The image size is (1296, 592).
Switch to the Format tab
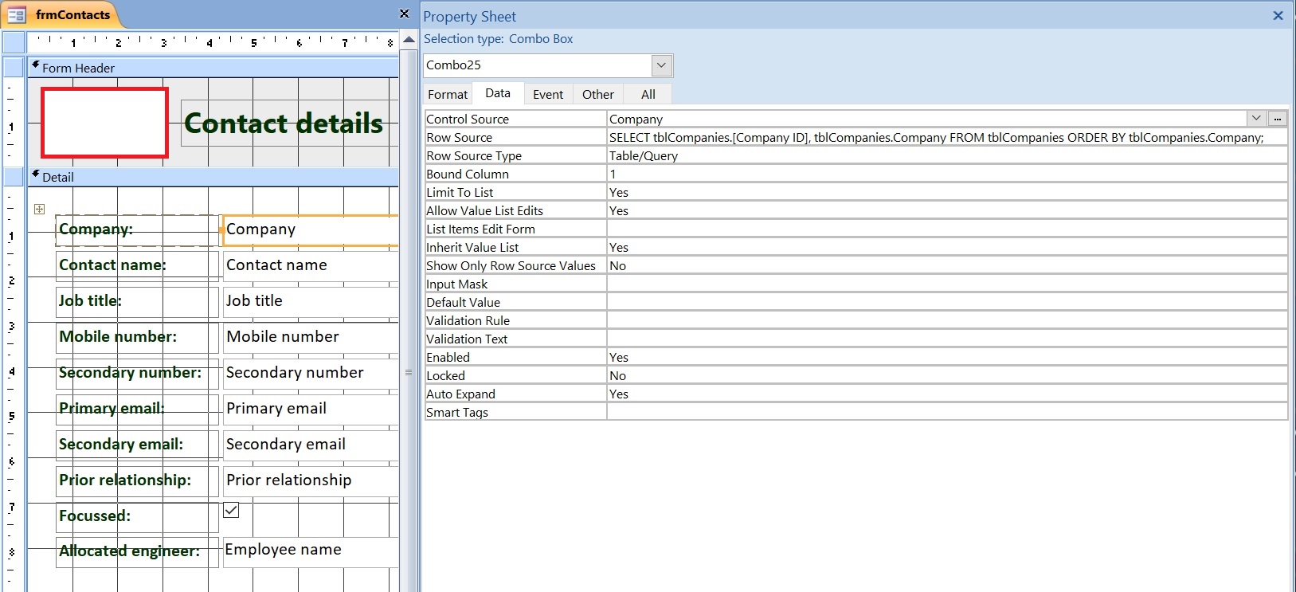(x=448, y=94)
